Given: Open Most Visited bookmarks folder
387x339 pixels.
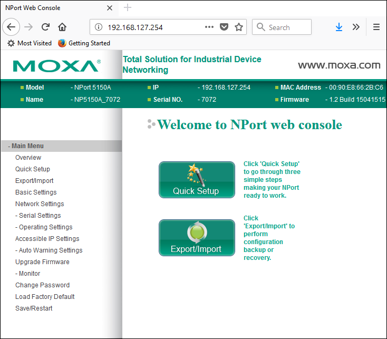Looking at the screenshot, I should (30, 43).
